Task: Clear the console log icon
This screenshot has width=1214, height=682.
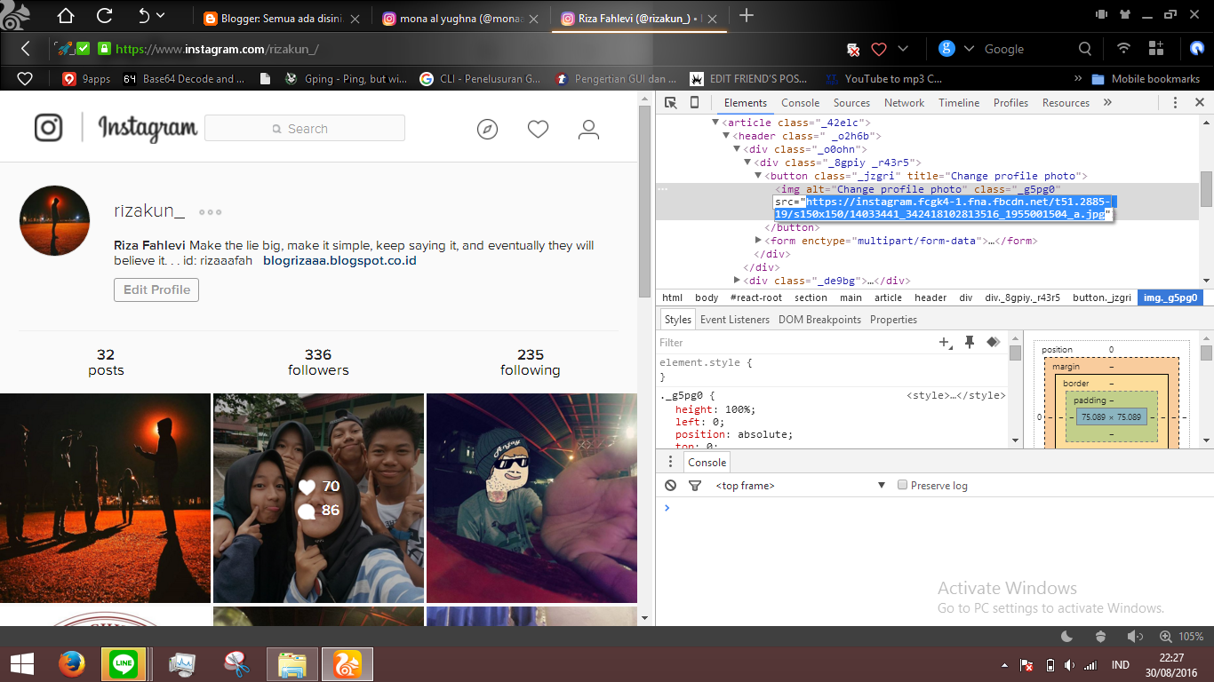Action: 671,486
